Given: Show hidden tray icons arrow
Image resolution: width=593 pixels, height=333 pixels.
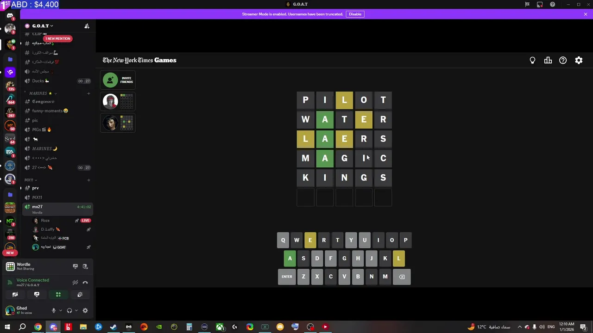Looking at the screenshot, I should [x=519, y=327].
